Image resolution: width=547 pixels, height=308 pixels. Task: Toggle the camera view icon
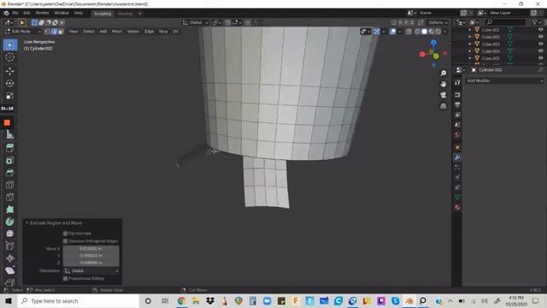coord(443,95)
